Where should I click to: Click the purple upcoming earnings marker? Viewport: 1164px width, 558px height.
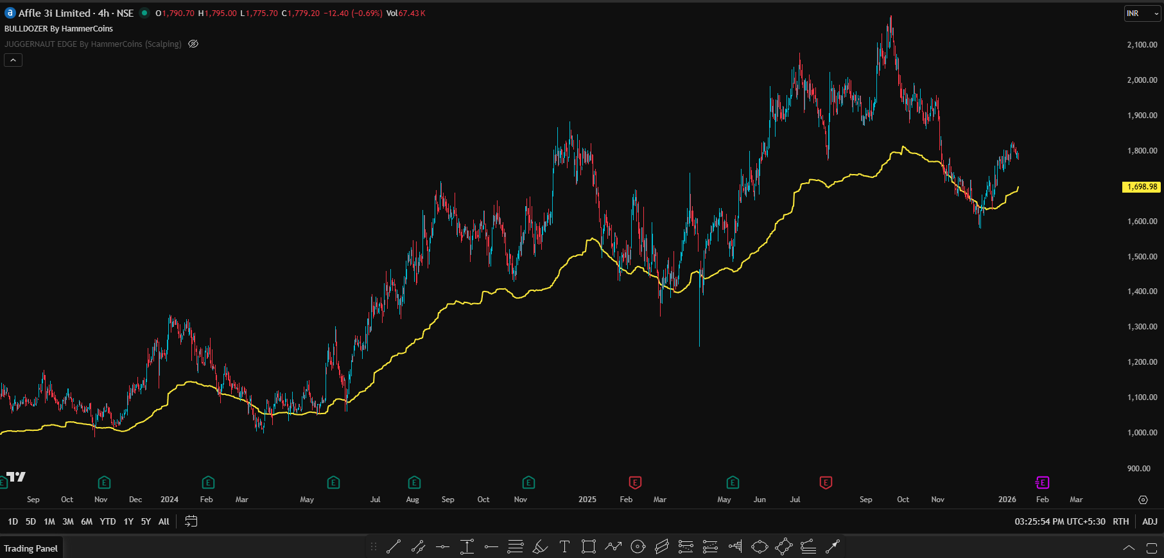1042,482
